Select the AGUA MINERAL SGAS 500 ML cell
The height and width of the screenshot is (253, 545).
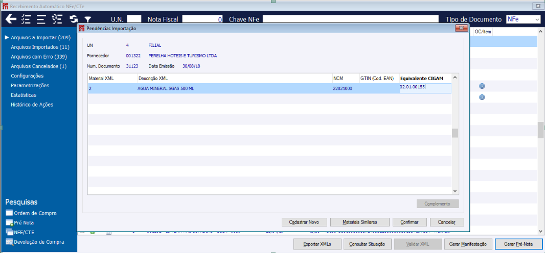coord(166,88)
